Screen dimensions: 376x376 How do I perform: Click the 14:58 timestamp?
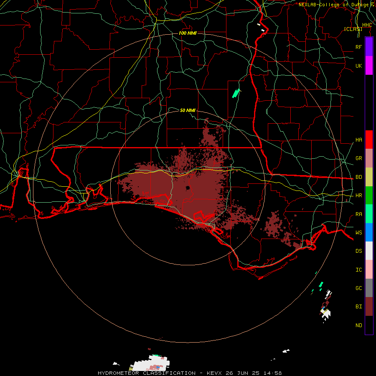click(x=272, y=373)
